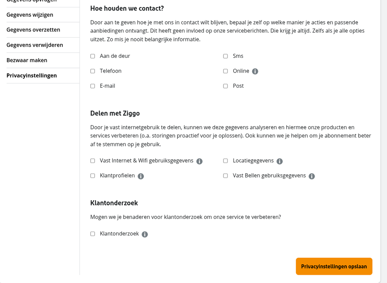Click the info icon beside Vast Internet & Wifi gebruiksgegevens
Screen dimensions: 387x283
[200, 161]
